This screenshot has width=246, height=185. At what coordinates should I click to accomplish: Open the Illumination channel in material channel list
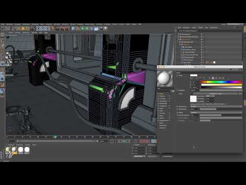click(x=163, y=125)
